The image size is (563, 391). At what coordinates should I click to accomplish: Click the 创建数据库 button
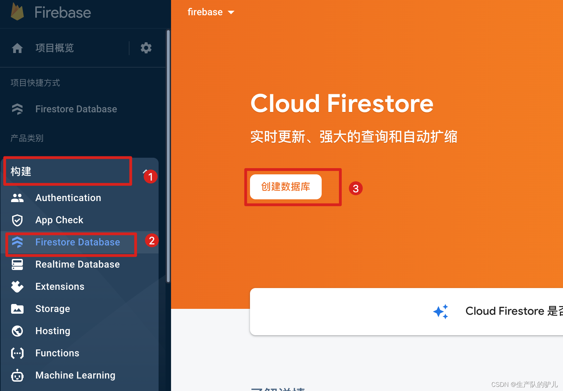(x=286, y=187)
